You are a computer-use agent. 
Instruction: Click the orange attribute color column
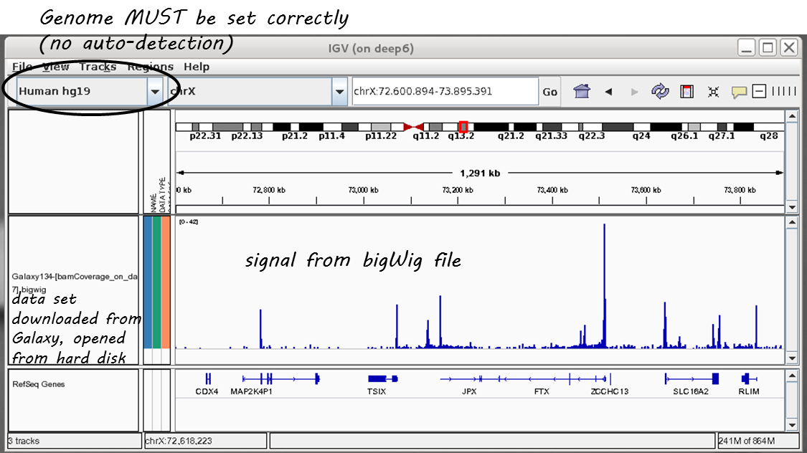click(165, 282)
